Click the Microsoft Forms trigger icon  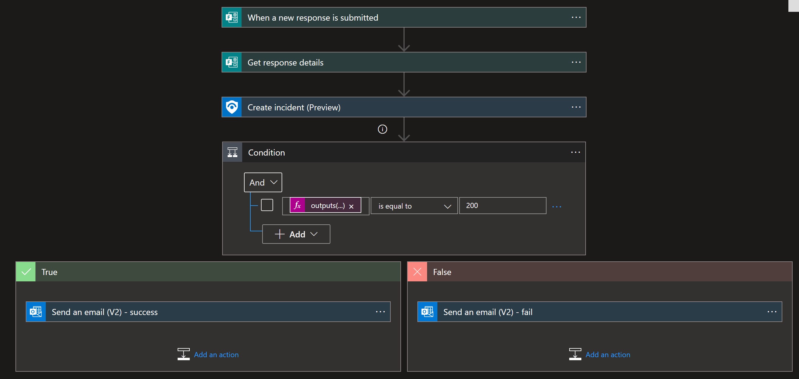(x=232, y=17)
